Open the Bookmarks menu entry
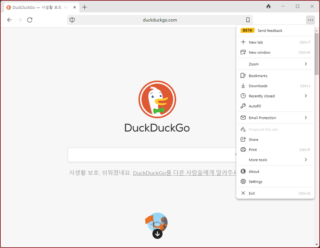This screenshot has width=320, height=248. (x=275, y=76)
